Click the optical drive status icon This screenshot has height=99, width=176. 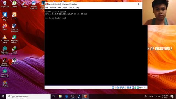coord(116,87)
